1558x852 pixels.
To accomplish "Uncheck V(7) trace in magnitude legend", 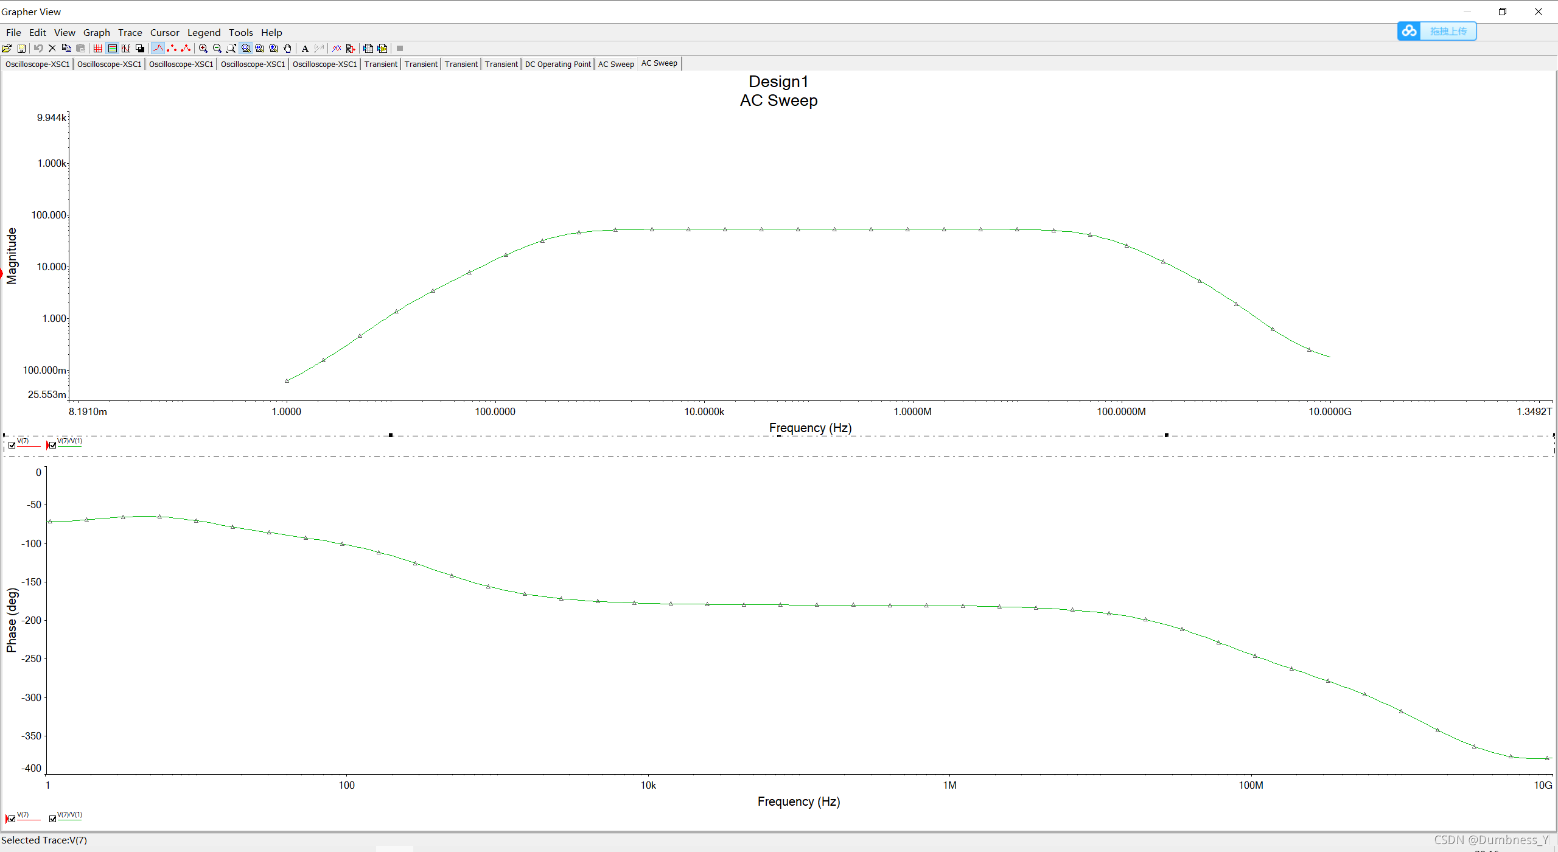I will click(12, 445).
